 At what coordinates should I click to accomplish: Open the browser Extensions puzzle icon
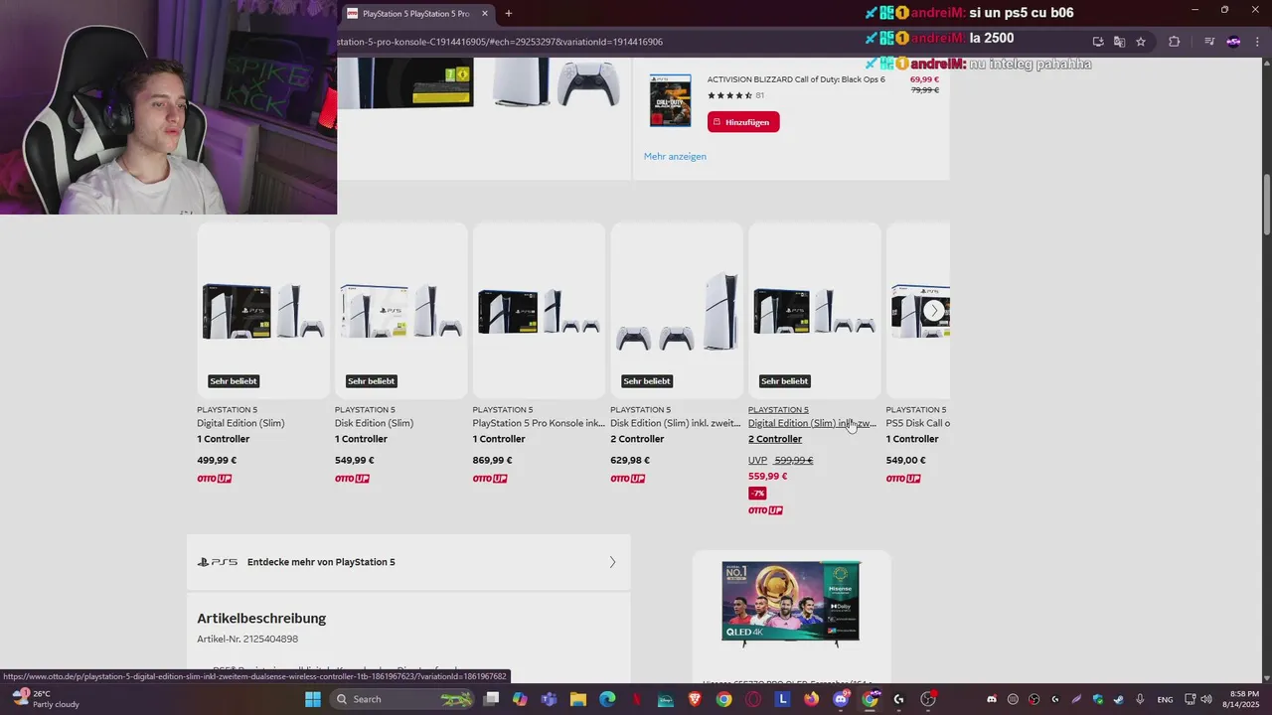[x=1175, y=42]
